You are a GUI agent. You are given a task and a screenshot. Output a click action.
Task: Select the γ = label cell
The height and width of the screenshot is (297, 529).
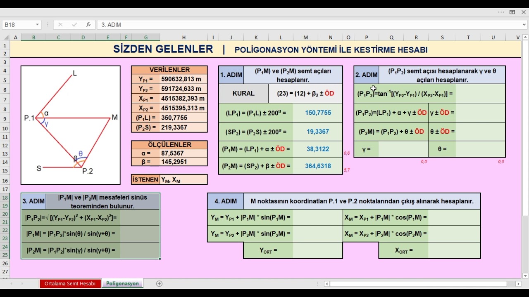[366, 149]
